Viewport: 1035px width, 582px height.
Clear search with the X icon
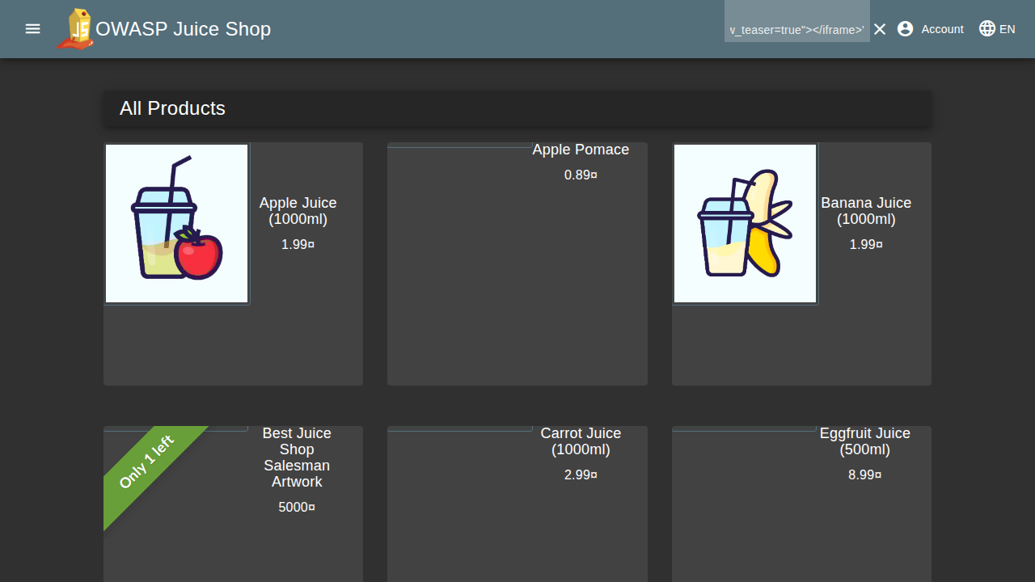click(880, 29)
